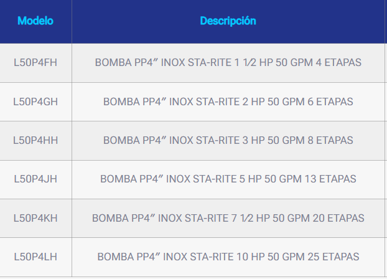
Task: Click the 7 1/2 HP 20 ETAPAS pump description
Action: [x=228, y=218]
